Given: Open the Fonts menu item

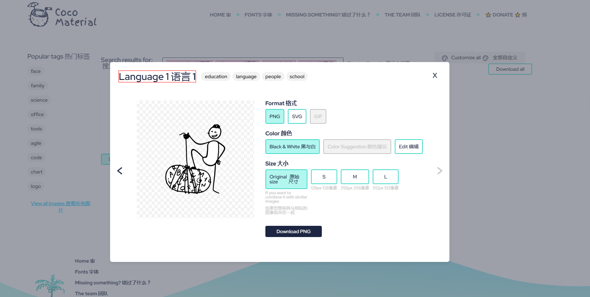Looking at the screenshot, I should pos(258,15).
